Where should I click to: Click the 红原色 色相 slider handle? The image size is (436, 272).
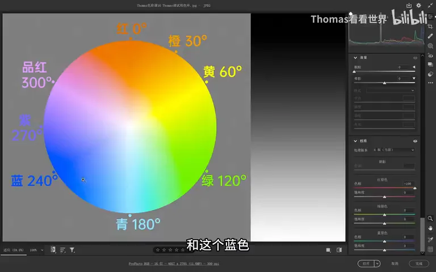coord(414,188)
